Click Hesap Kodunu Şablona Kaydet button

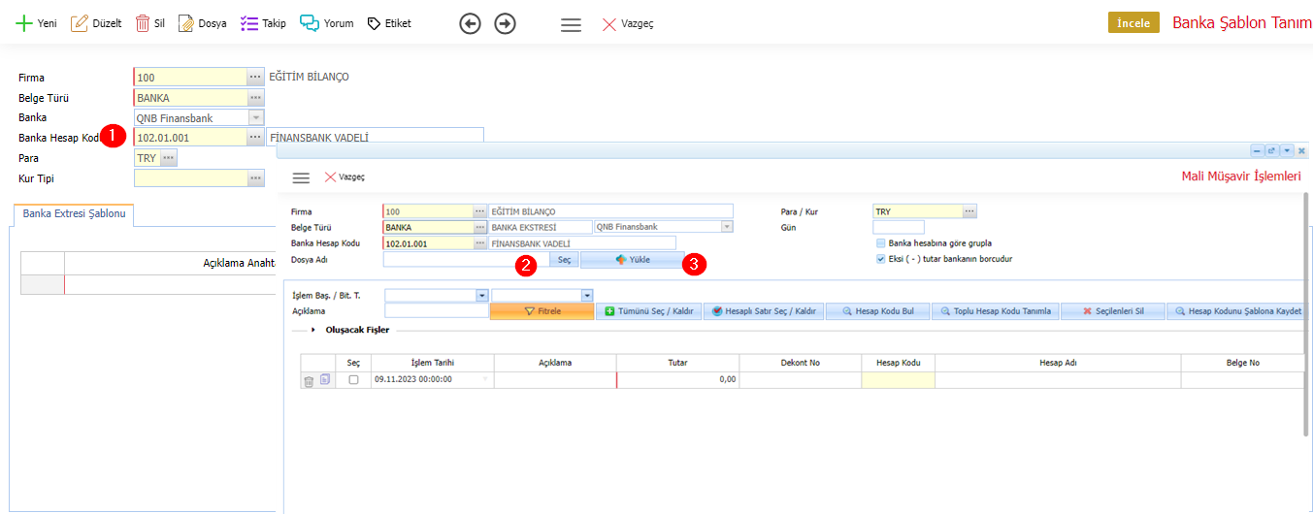[1237, 311]
